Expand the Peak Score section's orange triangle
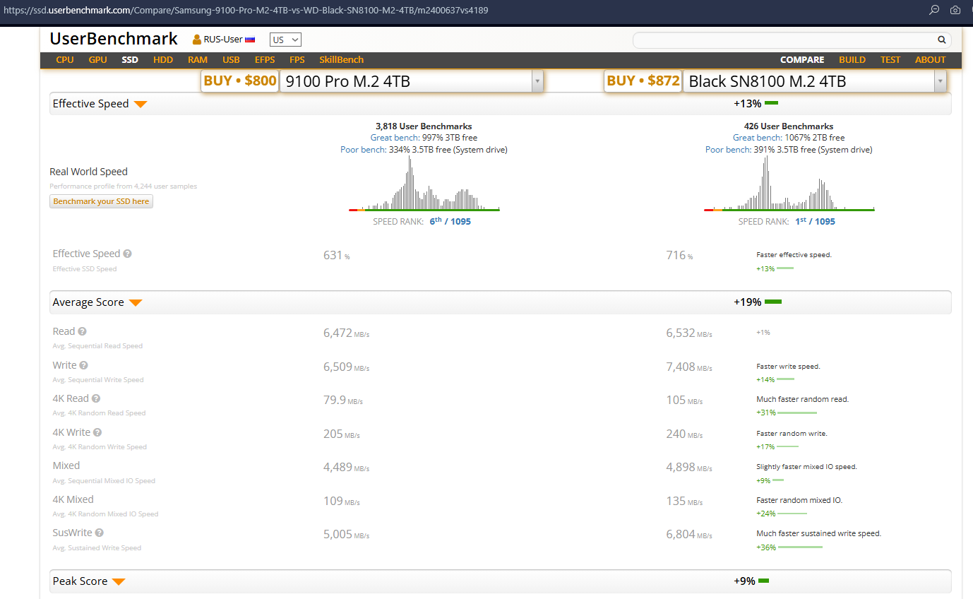Screen dimensions: 973x599 [x=119, y=582]
